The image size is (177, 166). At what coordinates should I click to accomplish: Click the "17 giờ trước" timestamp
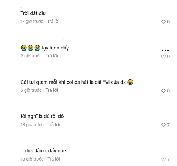tap(32, 22)
